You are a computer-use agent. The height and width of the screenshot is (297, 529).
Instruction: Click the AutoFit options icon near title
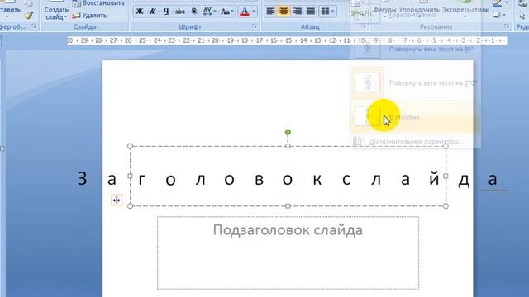tap(117, 200)
